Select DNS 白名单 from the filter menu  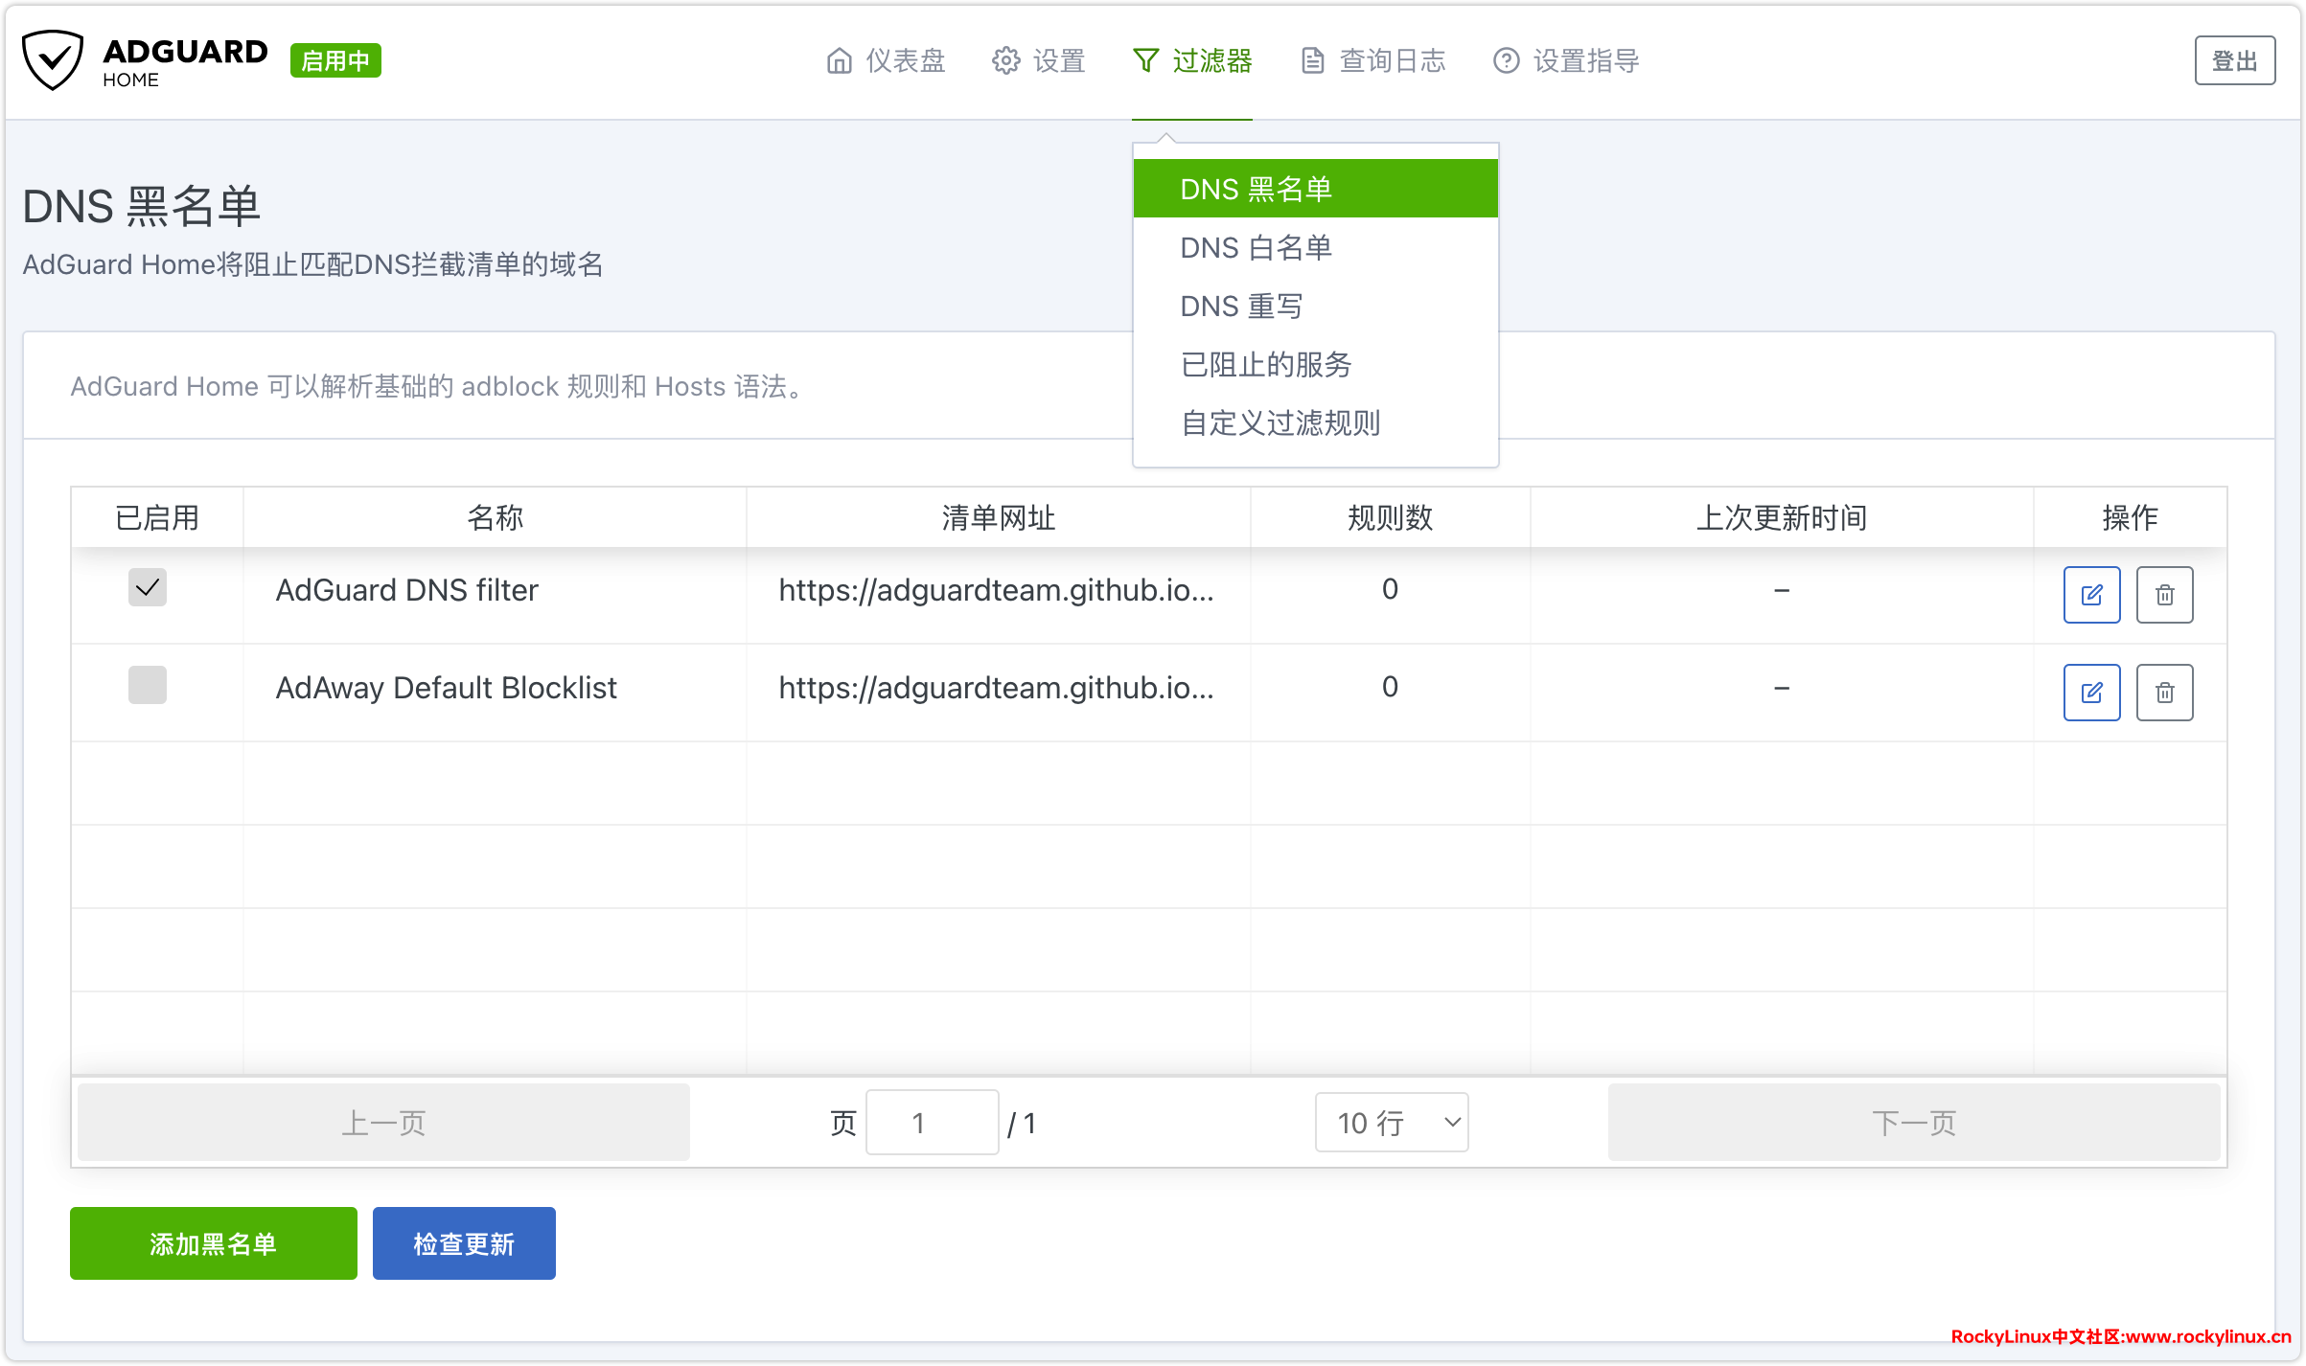[1256, 248]
